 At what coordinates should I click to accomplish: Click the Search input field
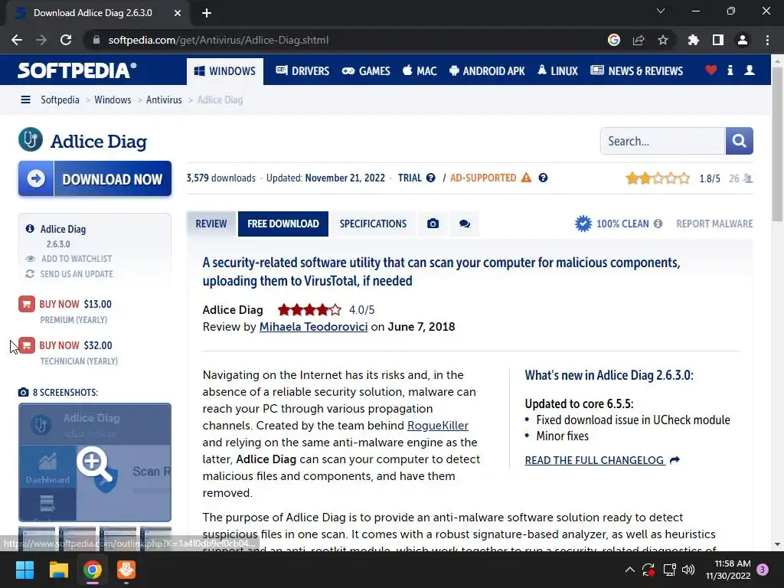662,141
